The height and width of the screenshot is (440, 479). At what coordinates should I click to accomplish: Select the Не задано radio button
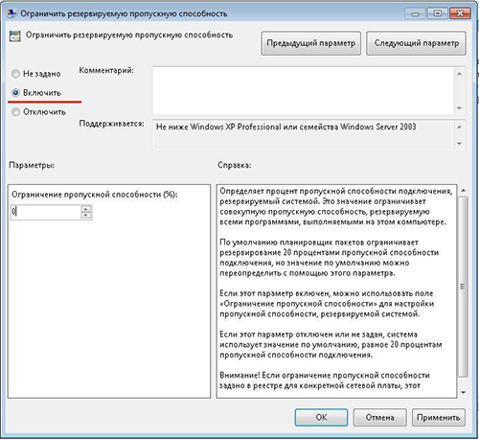tap(15, 74)
